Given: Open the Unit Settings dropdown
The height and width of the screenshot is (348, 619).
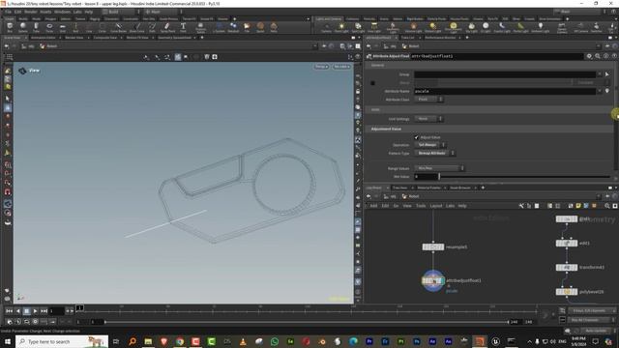Looking at the screenshot, I should coord(428,118).
